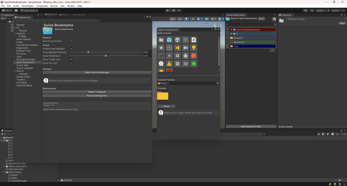Screen dimensions: 347x186
Task: Uncheck Auto Focus Project checkbox
Action: [71, 41]
